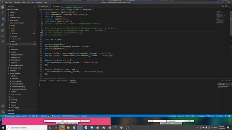232x130 pixels.
Task: Open the Run and Debug view
Action: point(3,24)
